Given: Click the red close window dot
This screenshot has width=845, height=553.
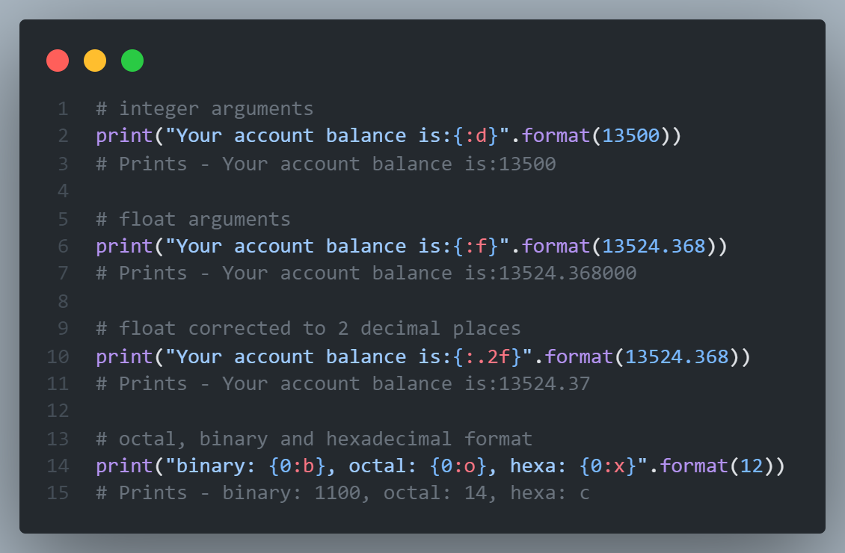Looking at the screenshot, I should [58, 61].
